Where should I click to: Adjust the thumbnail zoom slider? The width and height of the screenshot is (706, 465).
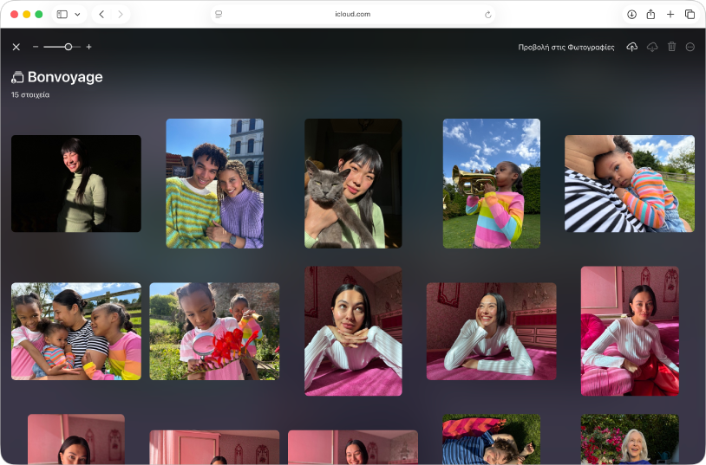[x=68, y=47]
